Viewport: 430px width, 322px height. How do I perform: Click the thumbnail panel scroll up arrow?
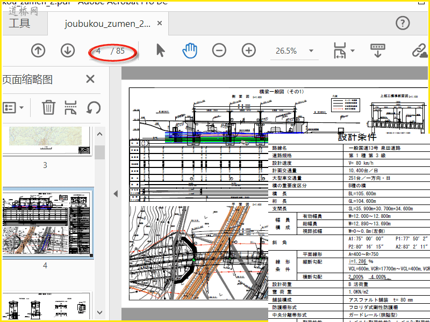pyautogui.click(x=100, y=134)
